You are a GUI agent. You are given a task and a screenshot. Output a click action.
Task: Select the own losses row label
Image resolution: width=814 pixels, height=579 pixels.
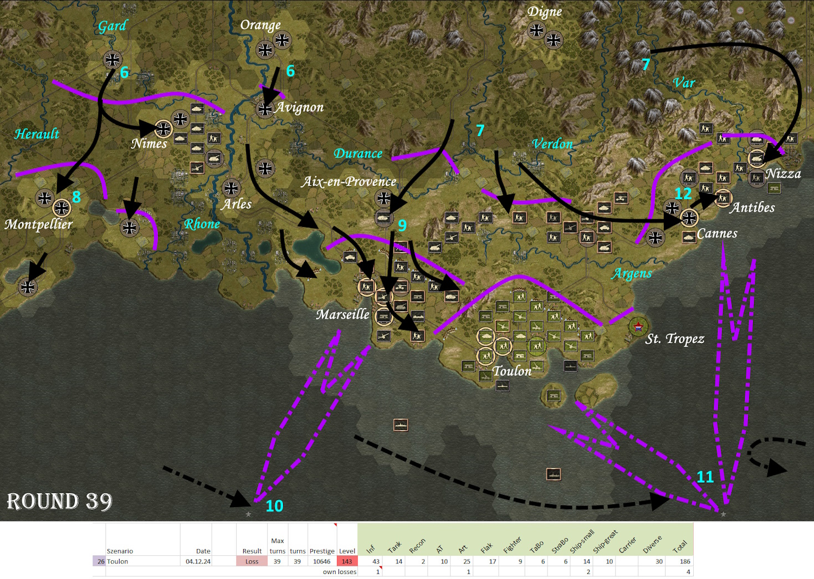340,572
